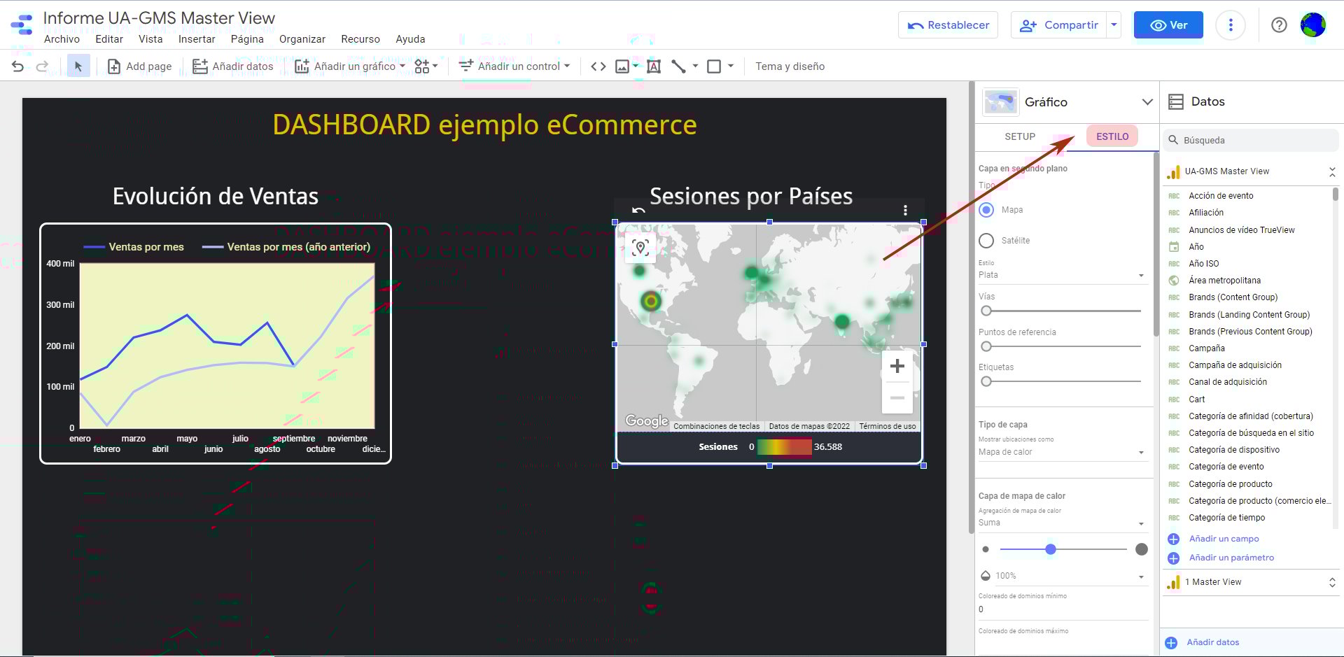Click the Búsqueda field search box
Image resolution: width=1344 pixels, height=657 pixels.
[1250, 140]
